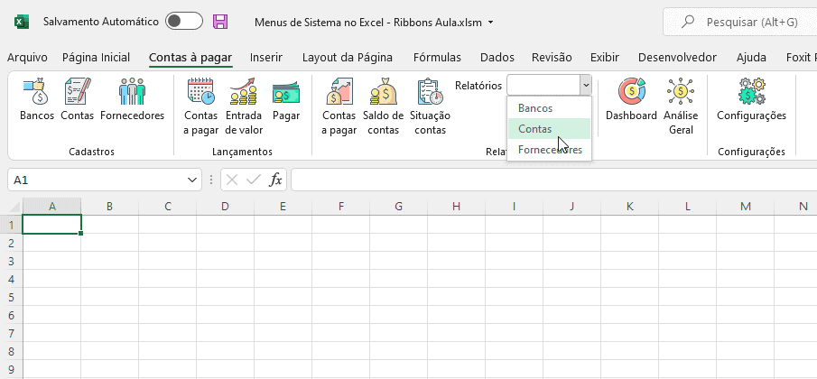Confirm entry with checkmark icon
This screenshot has height=379, width=817.
(254, 180)
